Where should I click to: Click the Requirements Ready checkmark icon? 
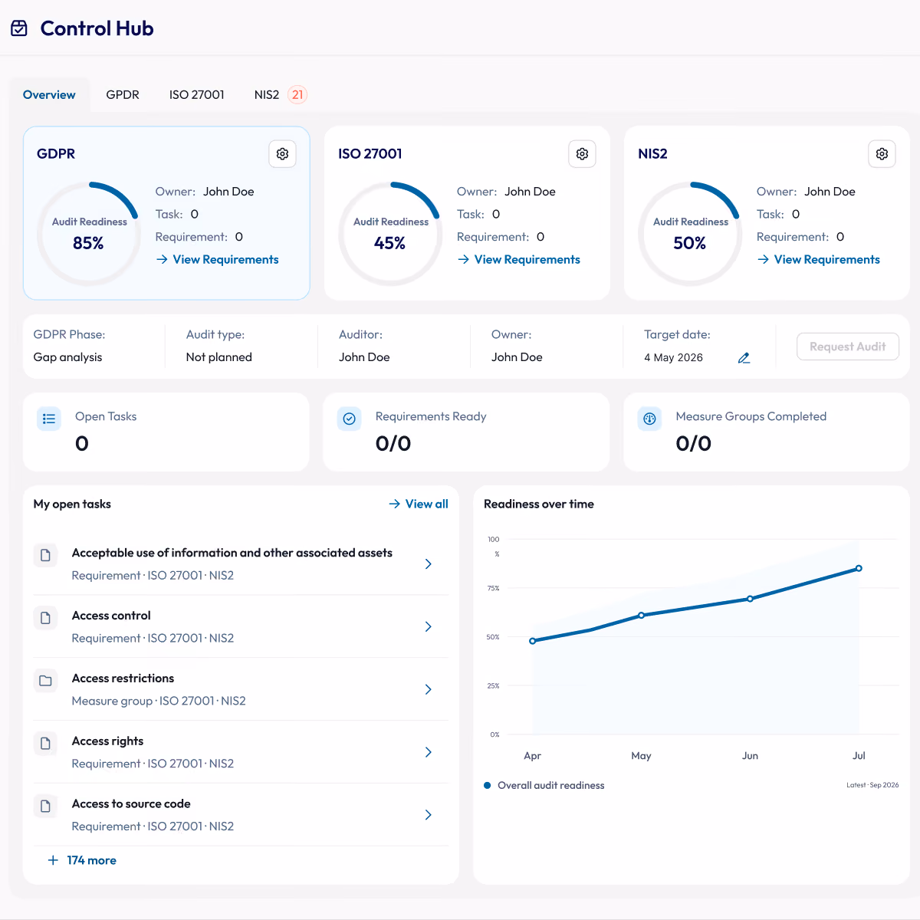(x=349, y=419)
